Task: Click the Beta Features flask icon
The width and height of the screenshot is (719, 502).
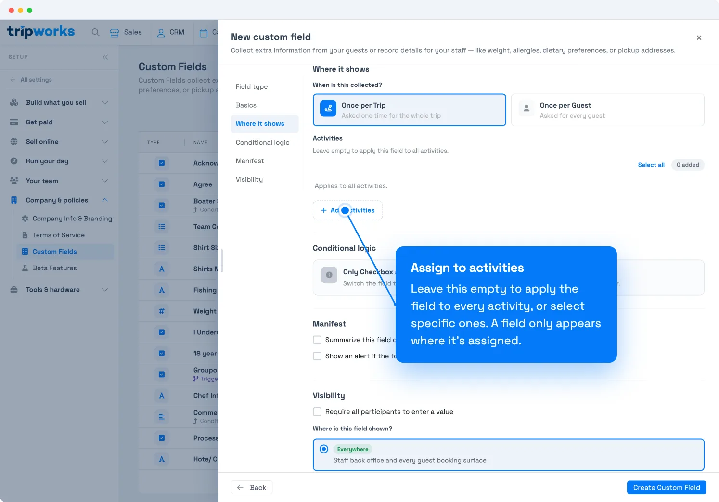Action: click(25, 268)
